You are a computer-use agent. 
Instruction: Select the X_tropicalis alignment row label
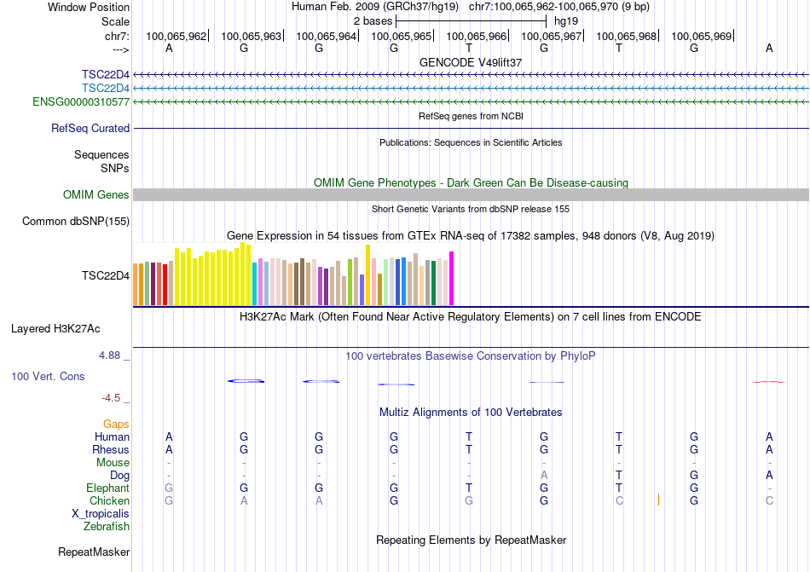101,514
